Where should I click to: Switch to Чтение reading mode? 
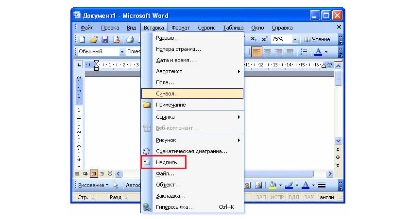coord(317,39)
